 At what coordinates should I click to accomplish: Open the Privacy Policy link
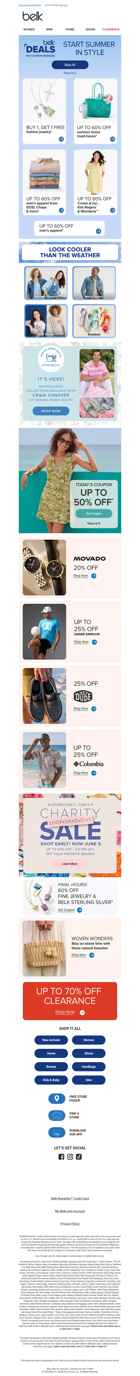click(x=70, y=1223)
